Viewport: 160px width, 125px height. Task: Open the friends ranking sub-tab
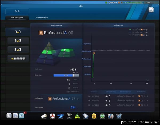[42, 18]
